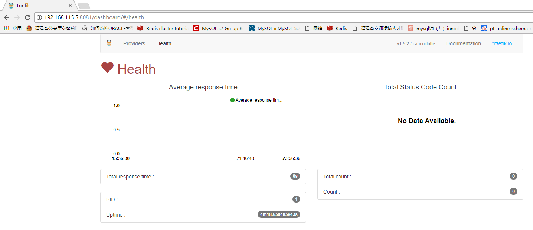
Task: Click the Health page heading
Action: click(136, 69)
